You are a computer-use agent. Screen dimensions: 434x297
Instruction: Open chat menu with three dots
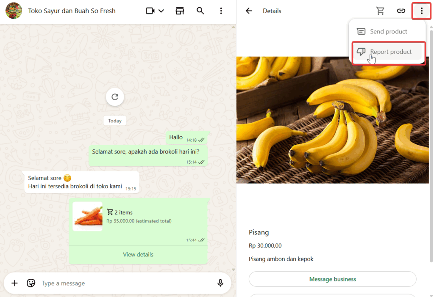221,11
